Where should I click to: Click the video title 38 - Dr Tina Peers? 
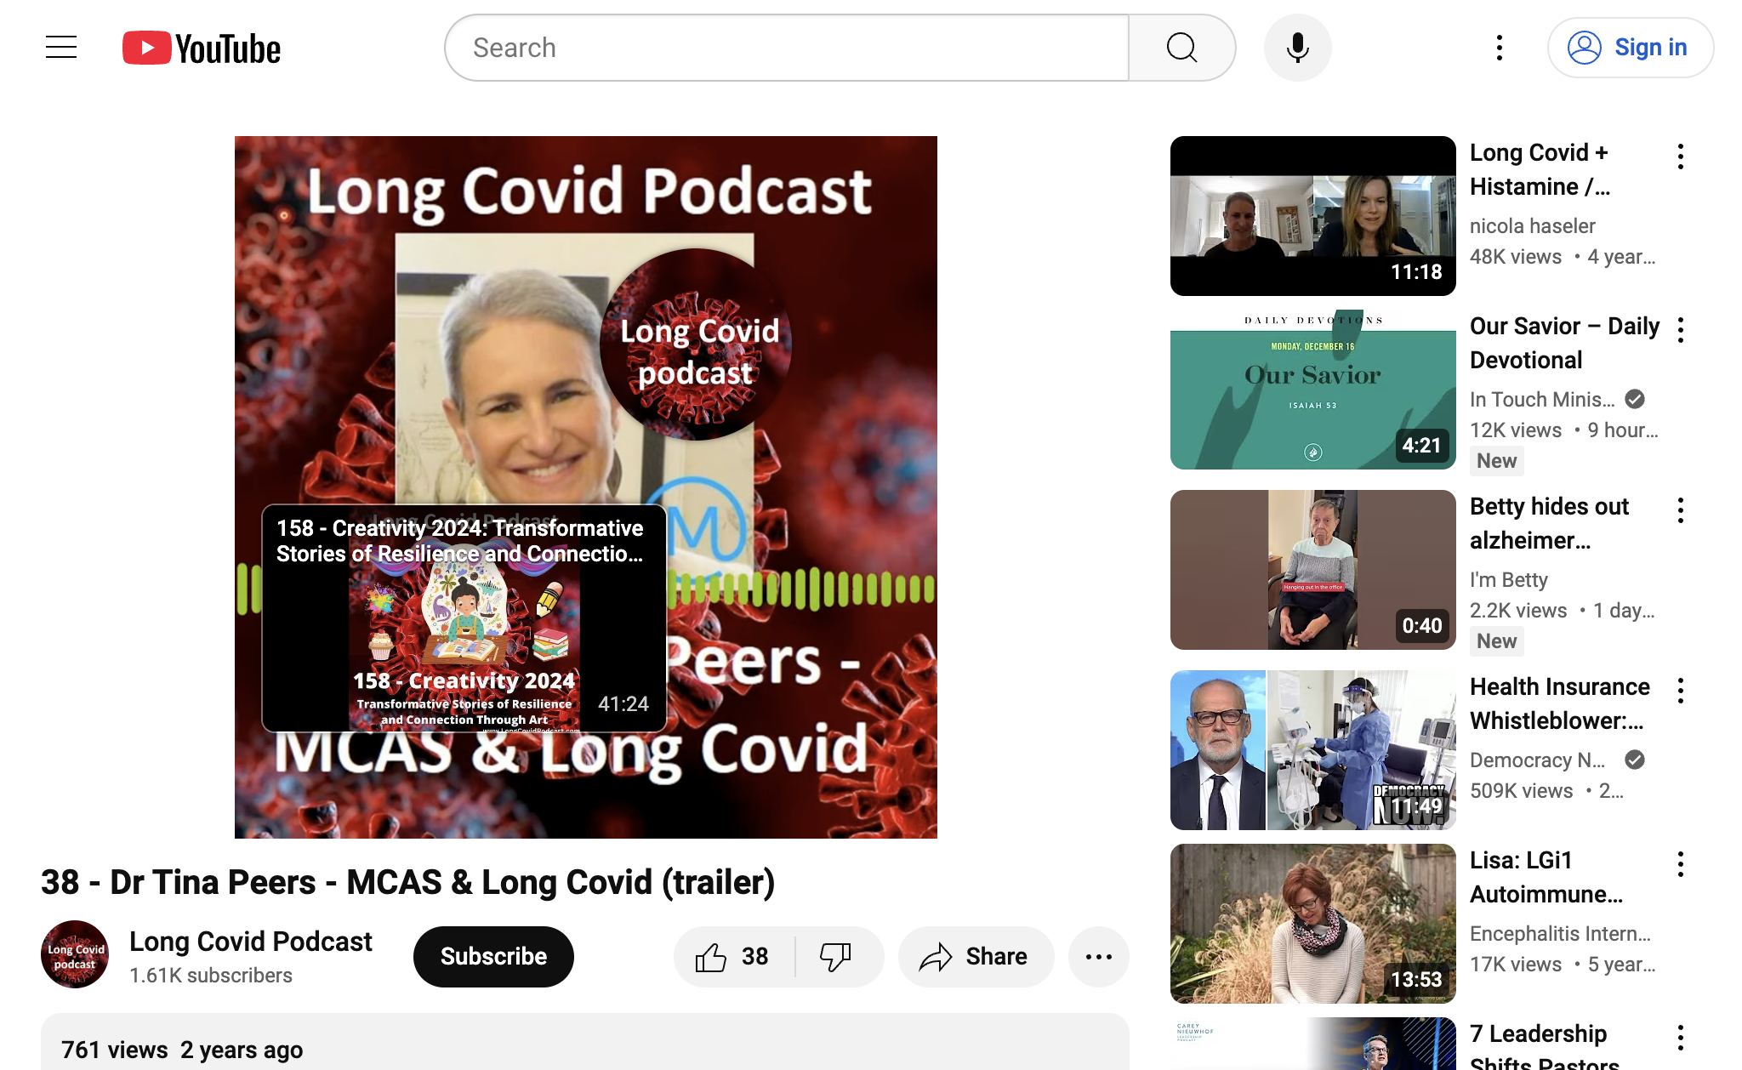(408, 882)
